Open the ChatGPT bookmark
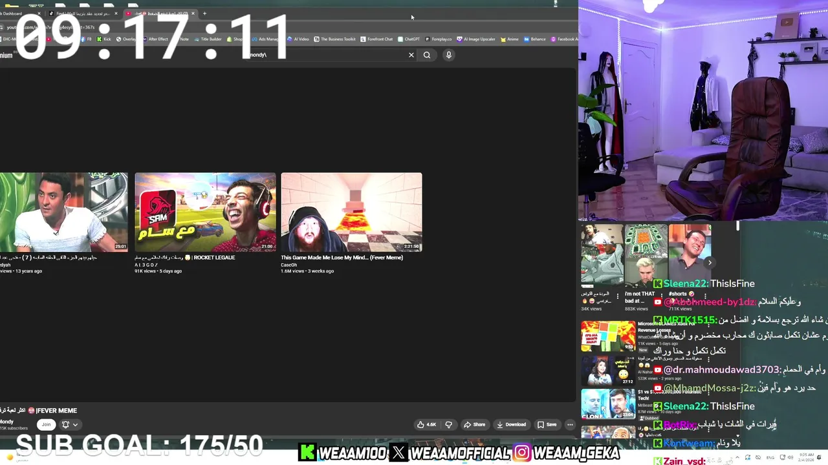 [x=409, y=39]
